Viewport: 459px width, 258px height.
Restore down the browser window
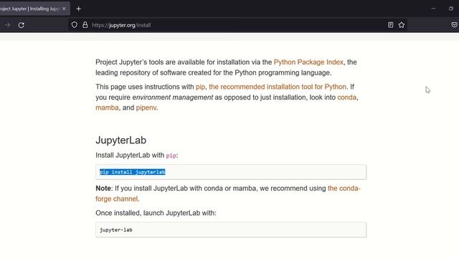(x=451, y=9)
